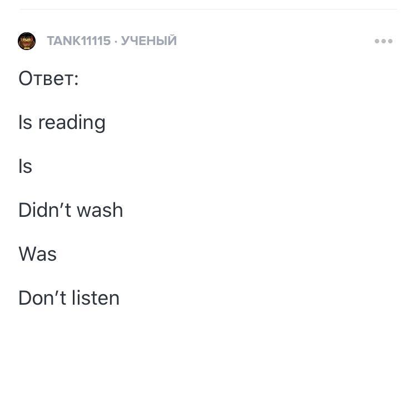
Task: Open the profile via username TANK11115
Action: coord(78,41)
